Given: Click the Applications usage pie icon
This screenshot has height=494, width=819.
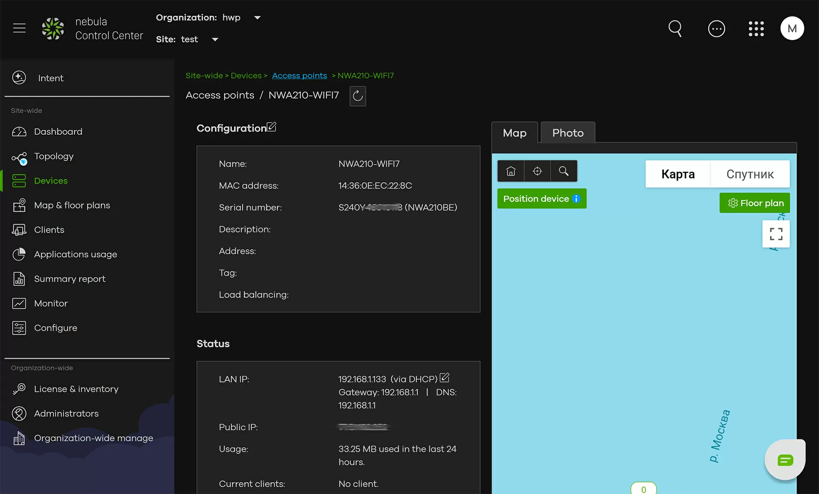Looking at the screenshot, I should coord(19,254).
